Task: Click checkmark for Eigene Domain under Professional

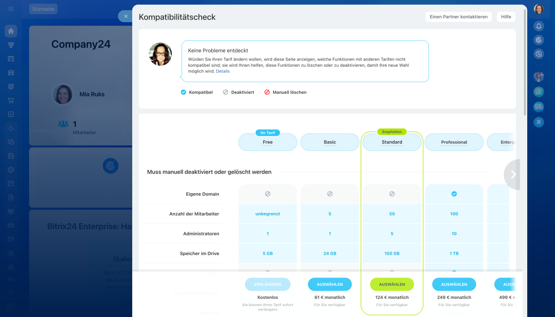Action: [x=454, y=194]
